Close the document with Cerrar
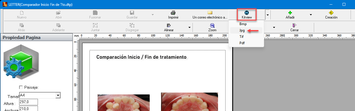Image resolution: width=355 pixels, height=111 pixels. [x=294, y=27]
